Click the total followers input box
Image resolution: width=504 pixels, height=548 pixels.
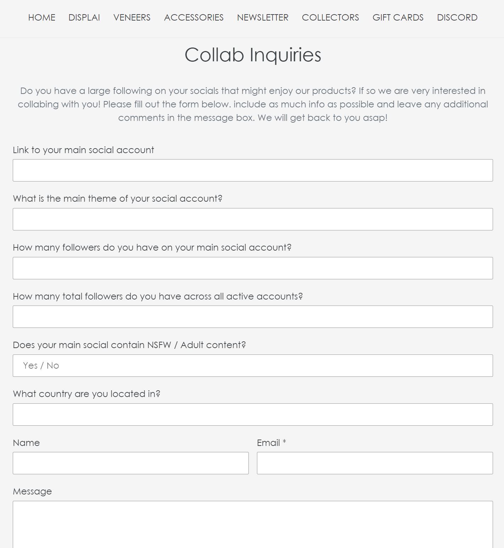[x=253, y=317]
